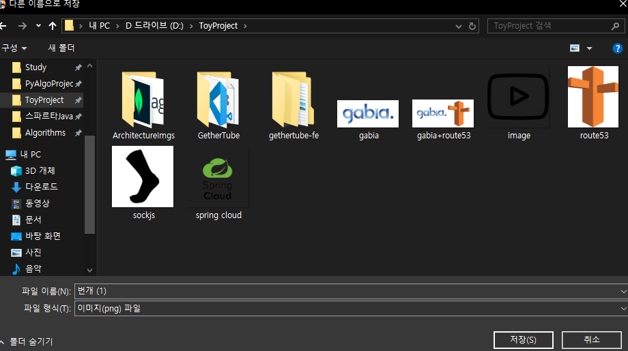Change the view layout icon
This screenshot has width=628, height=351.
point(575,48)
